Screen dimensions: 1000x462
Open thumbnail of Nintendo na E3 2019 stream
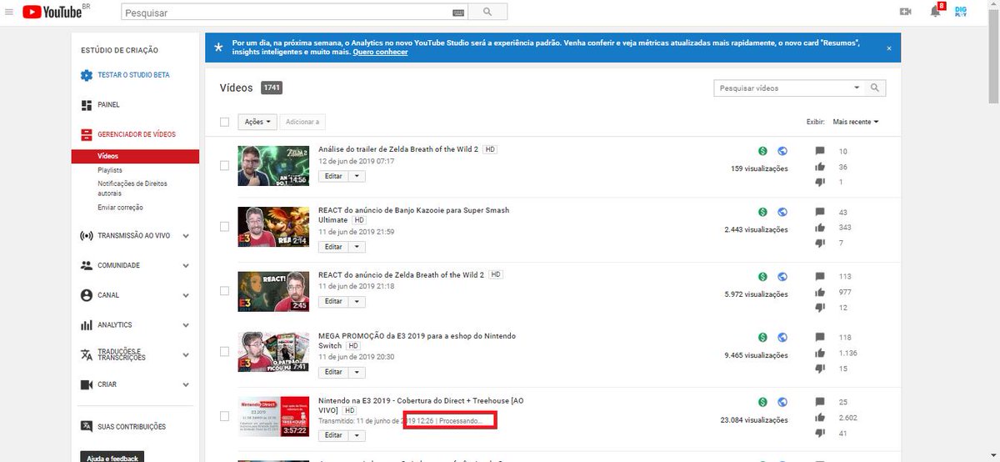273,416
